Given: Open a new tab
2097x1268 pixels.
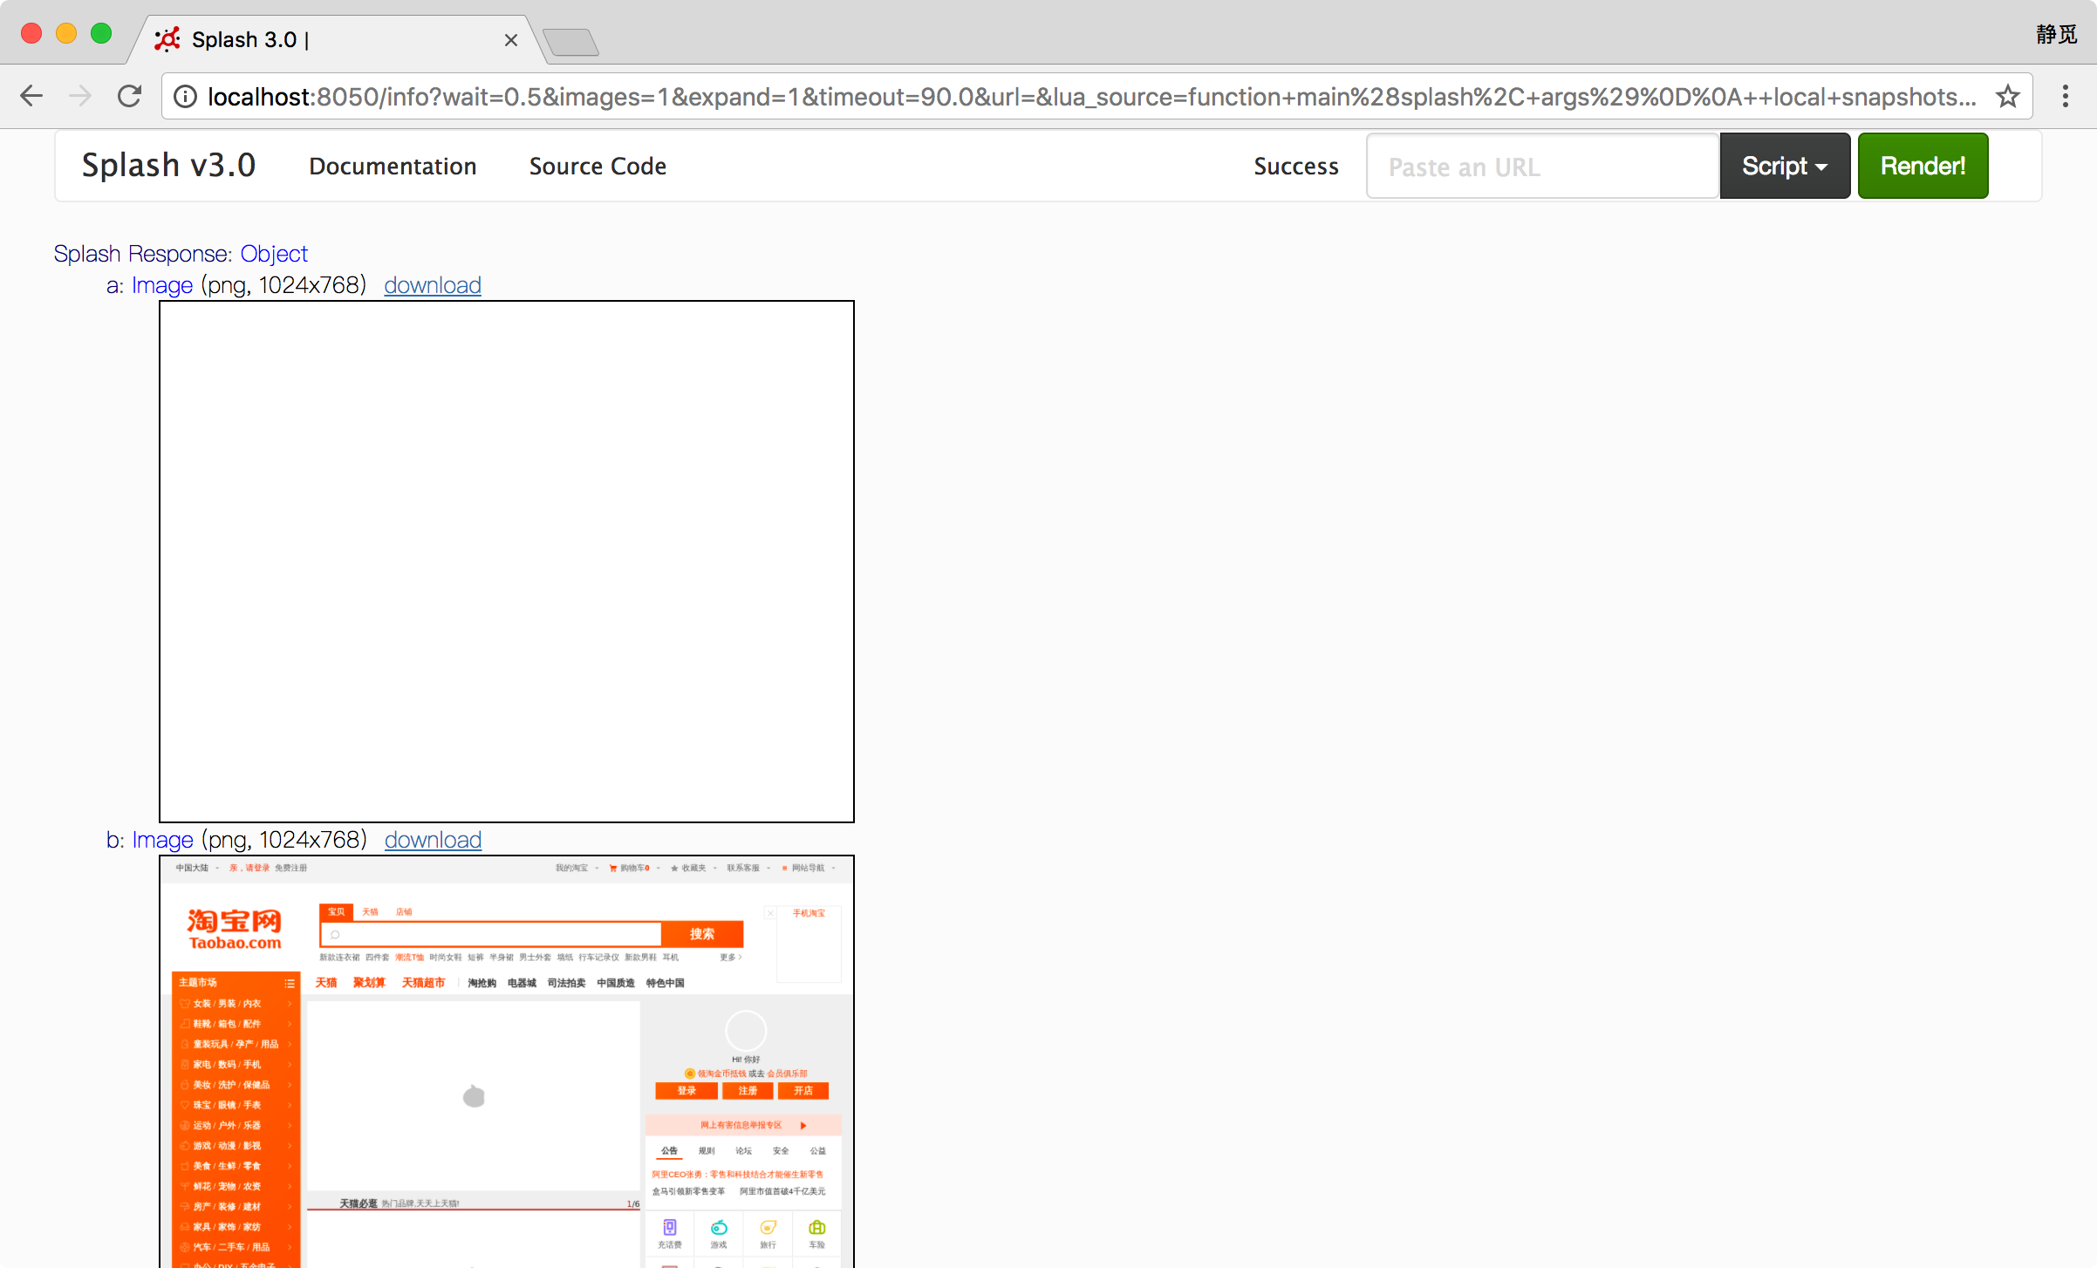Looking at the screenshot, I should point(570,41).
